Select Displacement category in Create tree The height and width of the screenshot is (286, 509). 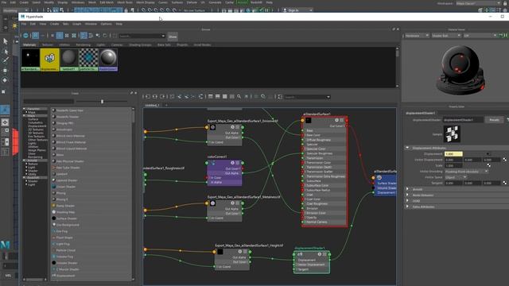pos(37,126)
